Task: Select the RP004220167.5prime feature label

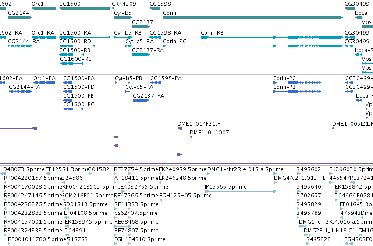Action: (33, 178)
